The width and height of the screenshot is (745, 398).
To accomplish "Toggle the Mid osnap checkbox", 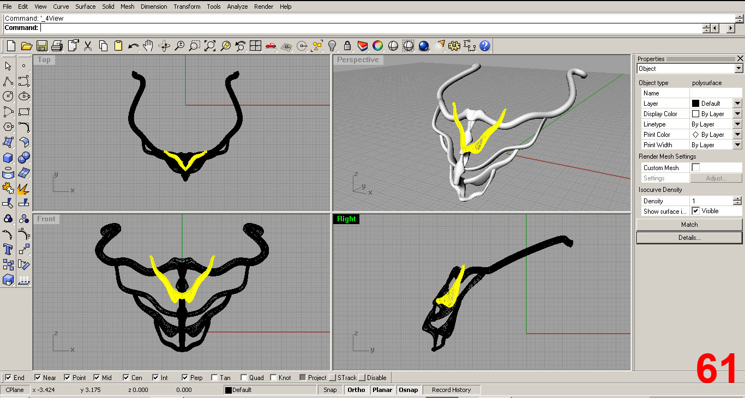I will pos(97,377).
